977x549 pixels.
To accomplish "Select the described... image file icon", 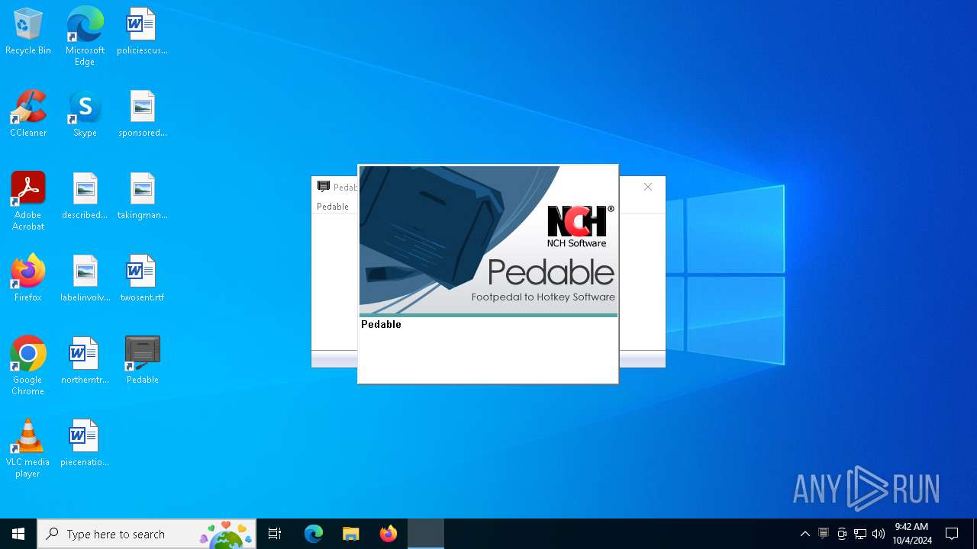I will coord(85,197).
